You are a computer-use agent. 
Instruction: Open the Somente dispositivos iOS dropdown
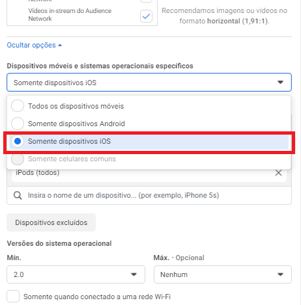pyautogui.click(x=149, y=83)
